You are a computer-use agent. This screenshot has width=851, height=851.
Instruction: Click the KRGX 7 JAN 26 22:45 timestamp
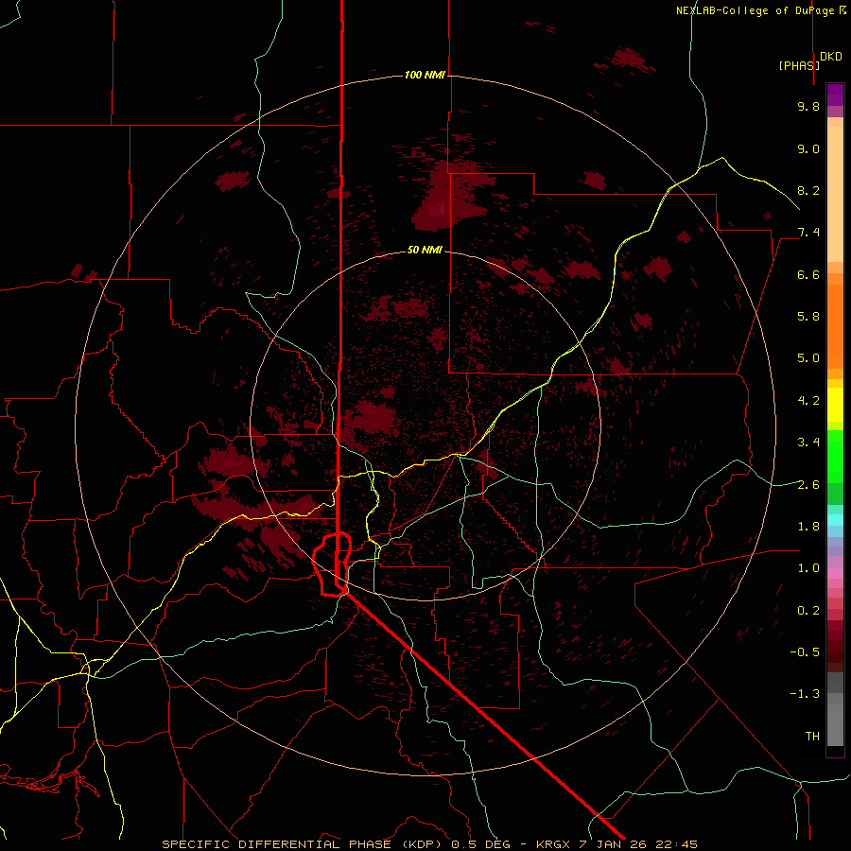point(617,844)
